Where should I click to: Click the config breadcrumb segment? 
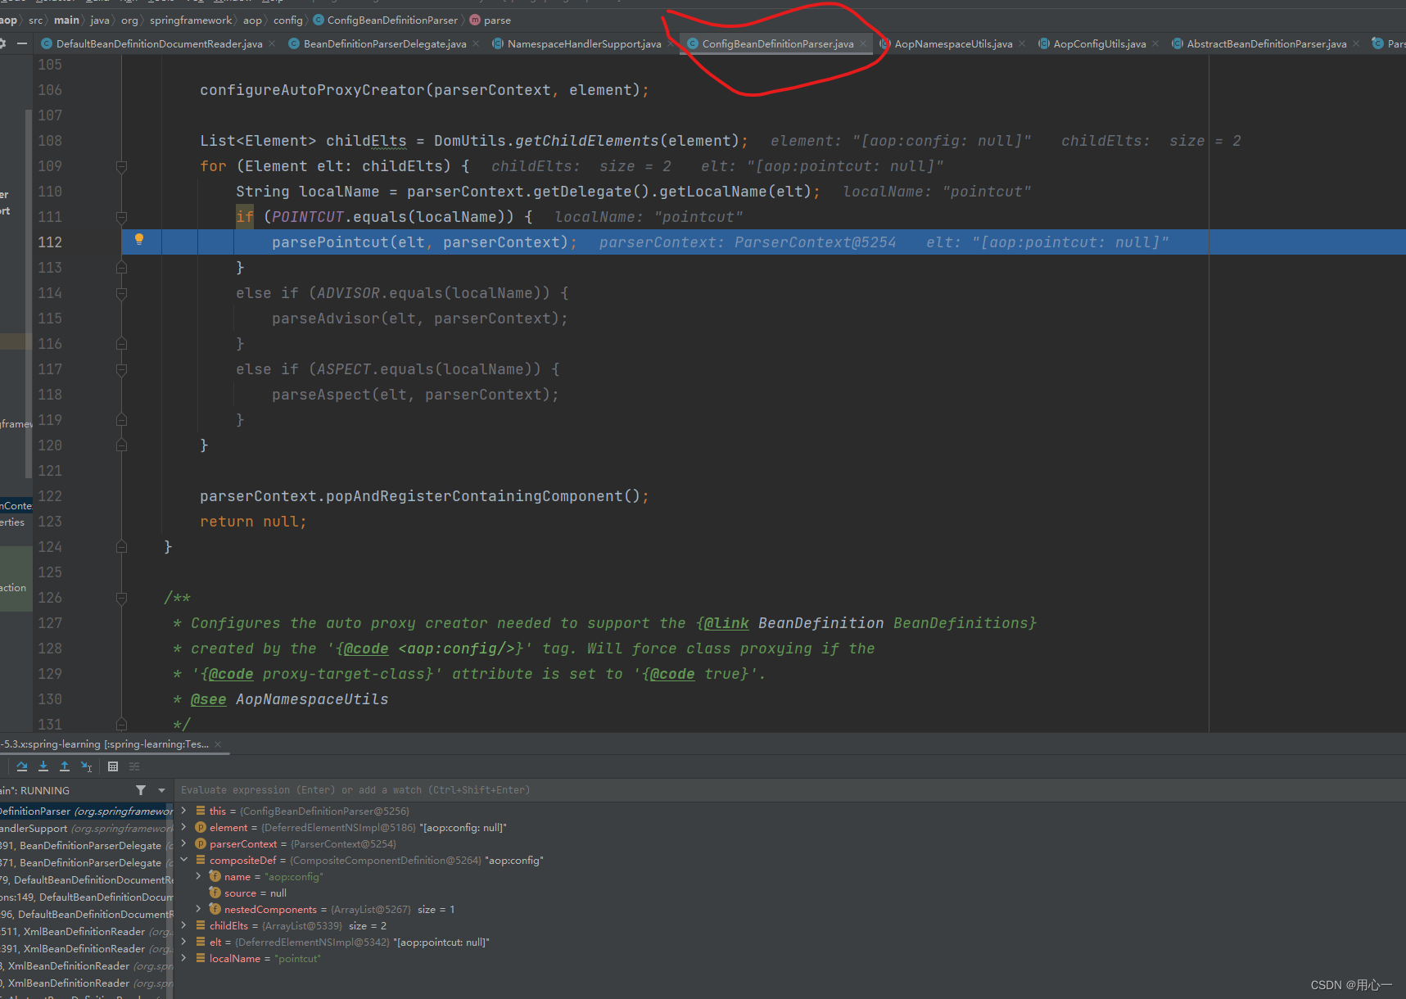tap(288, 20)
